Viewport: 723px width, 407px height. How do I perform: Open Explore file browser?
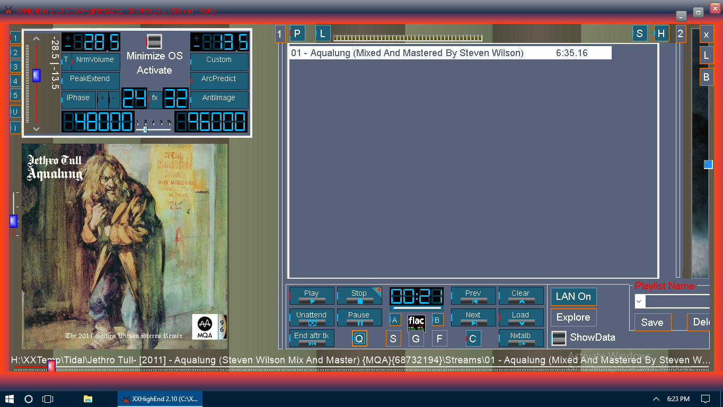coord(574,317)
